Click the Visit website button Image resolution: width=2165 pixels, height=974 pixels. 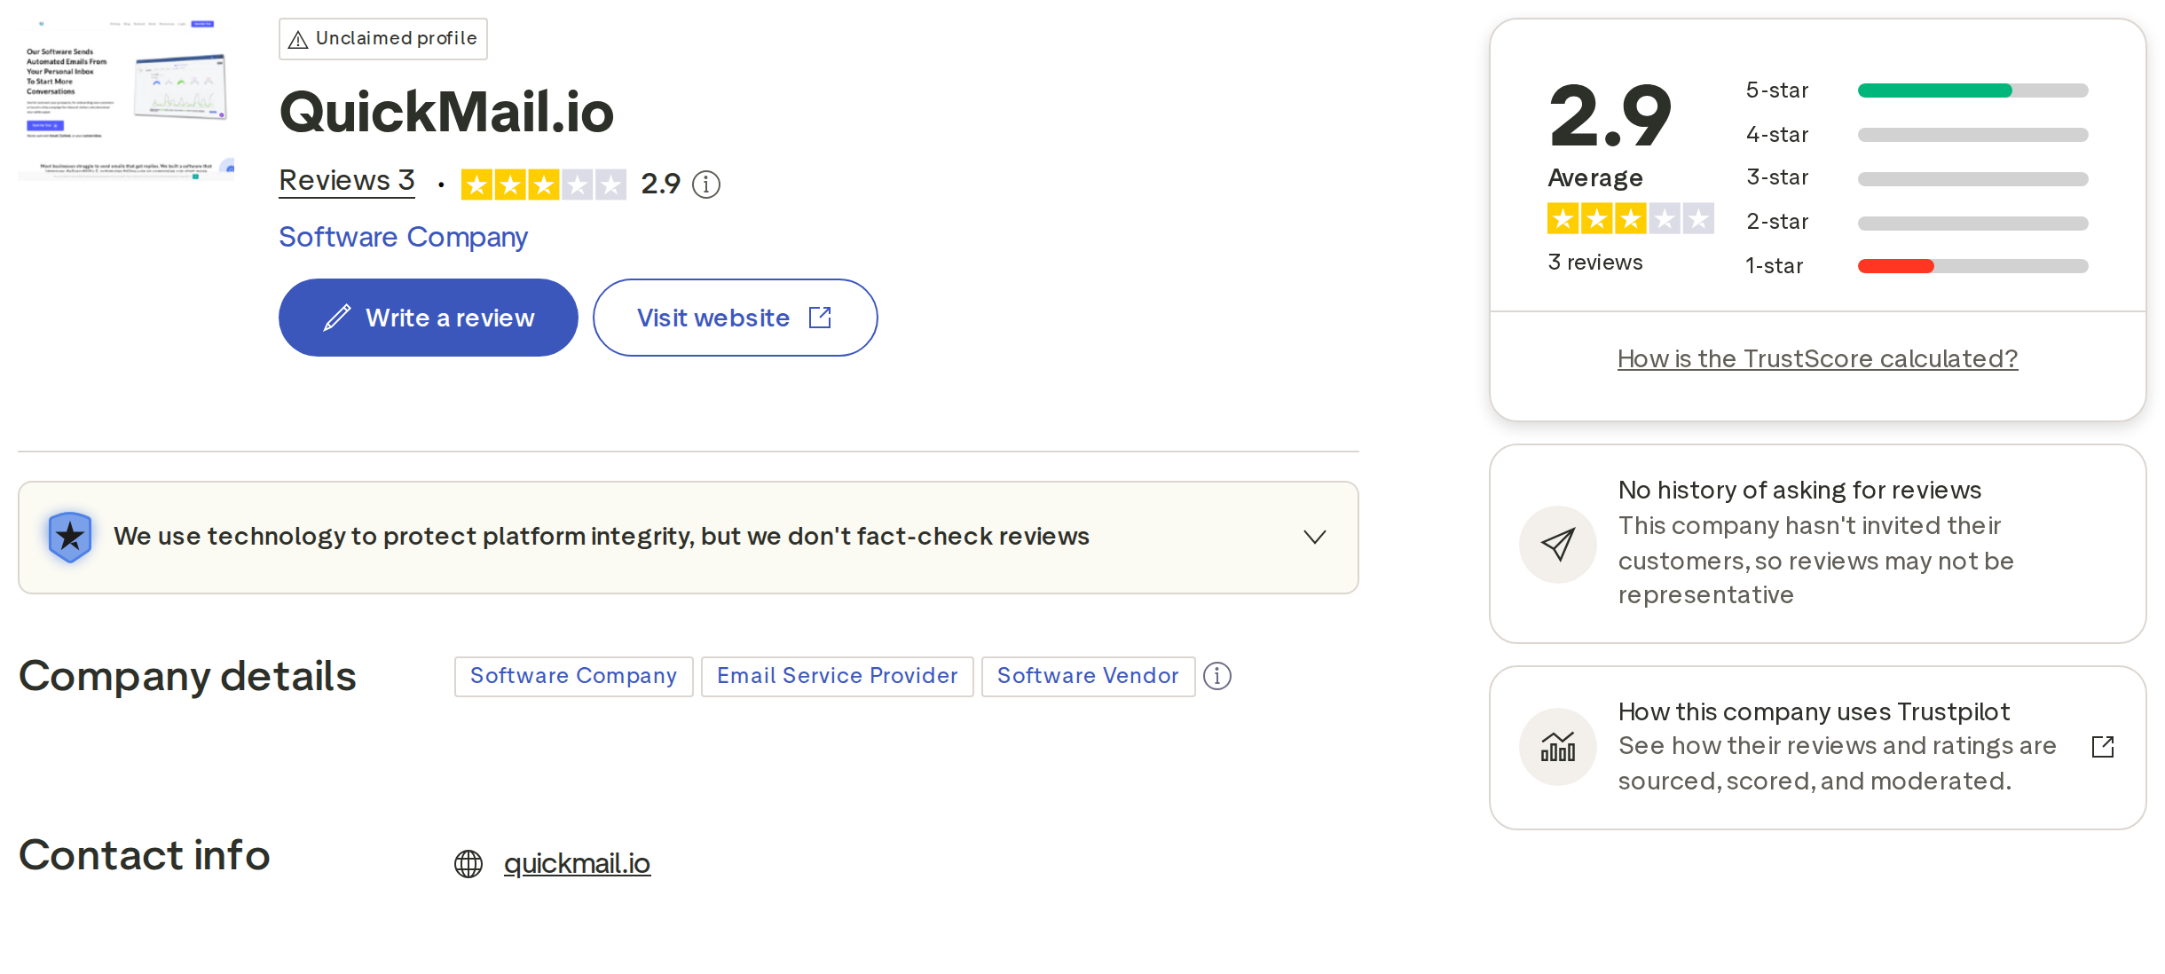[x=735, y=318]
